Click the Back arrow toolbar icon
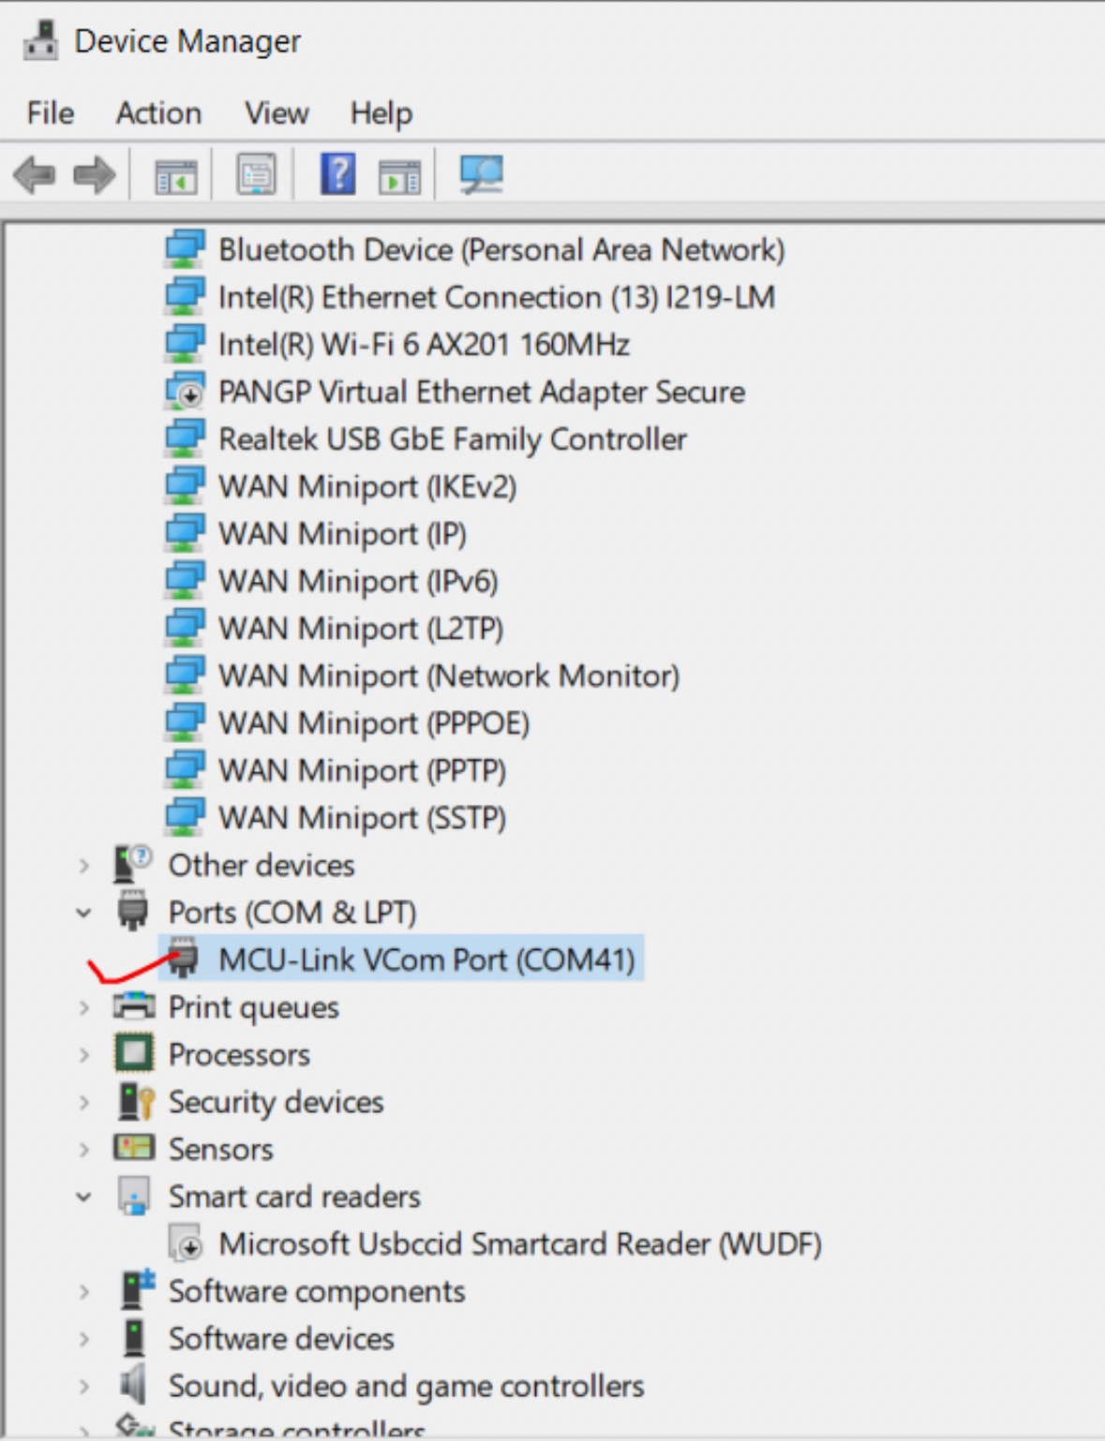This screenshot has width=1105, height=1441. [35, 175]
